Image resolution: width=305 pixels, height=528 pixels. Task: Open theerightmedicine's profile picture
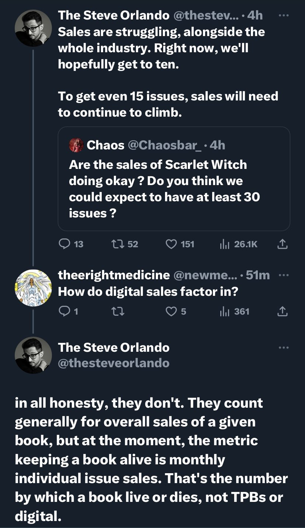[33, 288]
